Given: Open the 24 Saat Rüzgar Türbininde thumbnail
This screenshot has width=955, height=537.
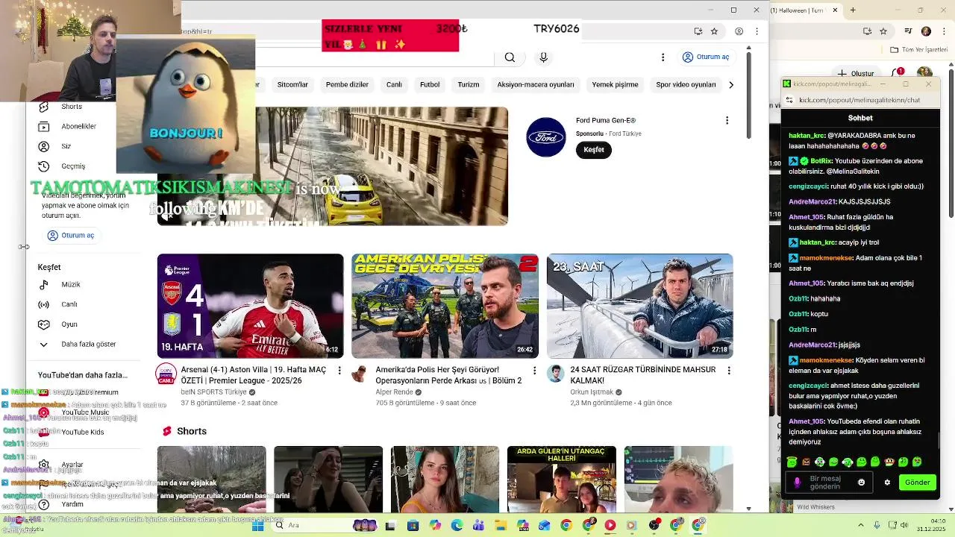Looking at the screenshot, I should 640,306.
